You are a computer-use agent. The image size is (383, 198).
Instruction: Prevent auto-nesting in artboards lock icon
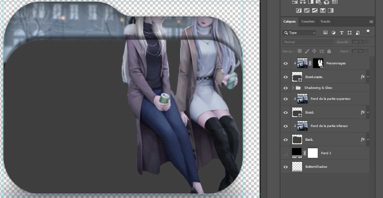[x=322, y=51]
